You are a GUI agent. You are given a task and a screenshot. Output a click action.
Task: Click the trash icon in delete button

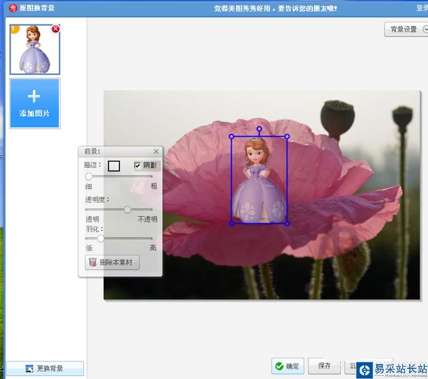click(x=93, y=262)
